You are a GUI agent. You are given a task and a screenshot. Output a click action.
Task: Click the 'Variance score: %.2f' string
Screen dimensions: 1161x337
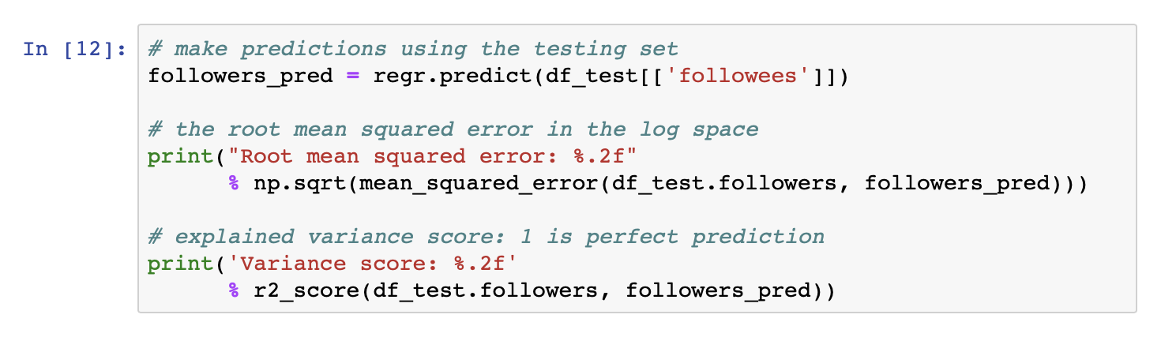click(373, 264)
